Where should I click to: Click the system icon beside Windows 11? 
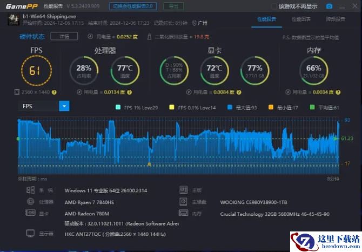coord(30,190)
